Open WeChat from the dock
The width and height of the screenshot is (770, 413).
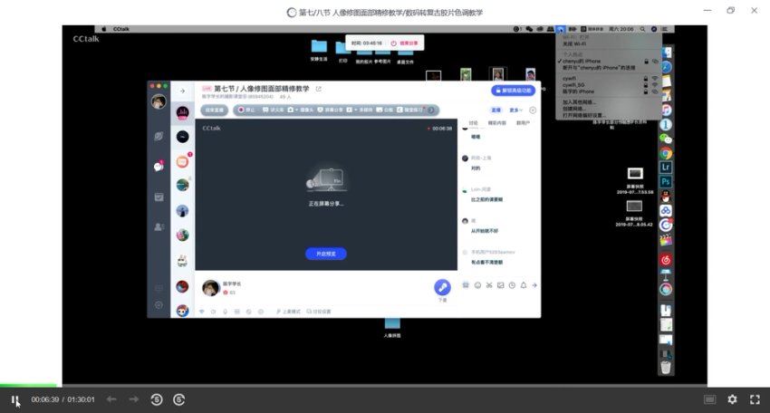[x=666, y=139]
